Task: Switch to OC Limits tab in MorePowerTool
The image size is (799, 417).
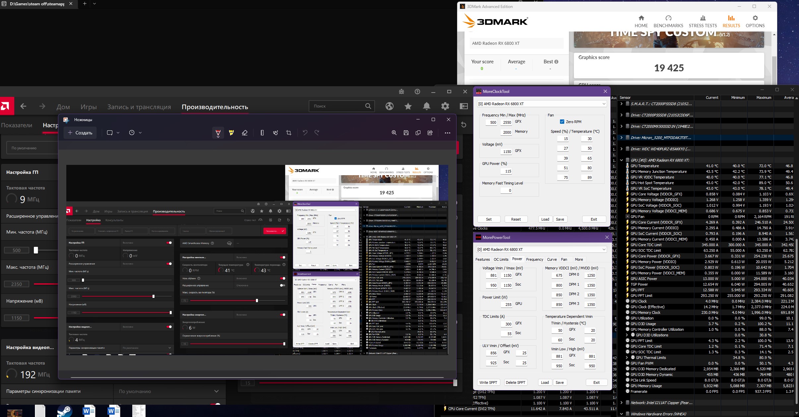Action: [x=501, y=259]
